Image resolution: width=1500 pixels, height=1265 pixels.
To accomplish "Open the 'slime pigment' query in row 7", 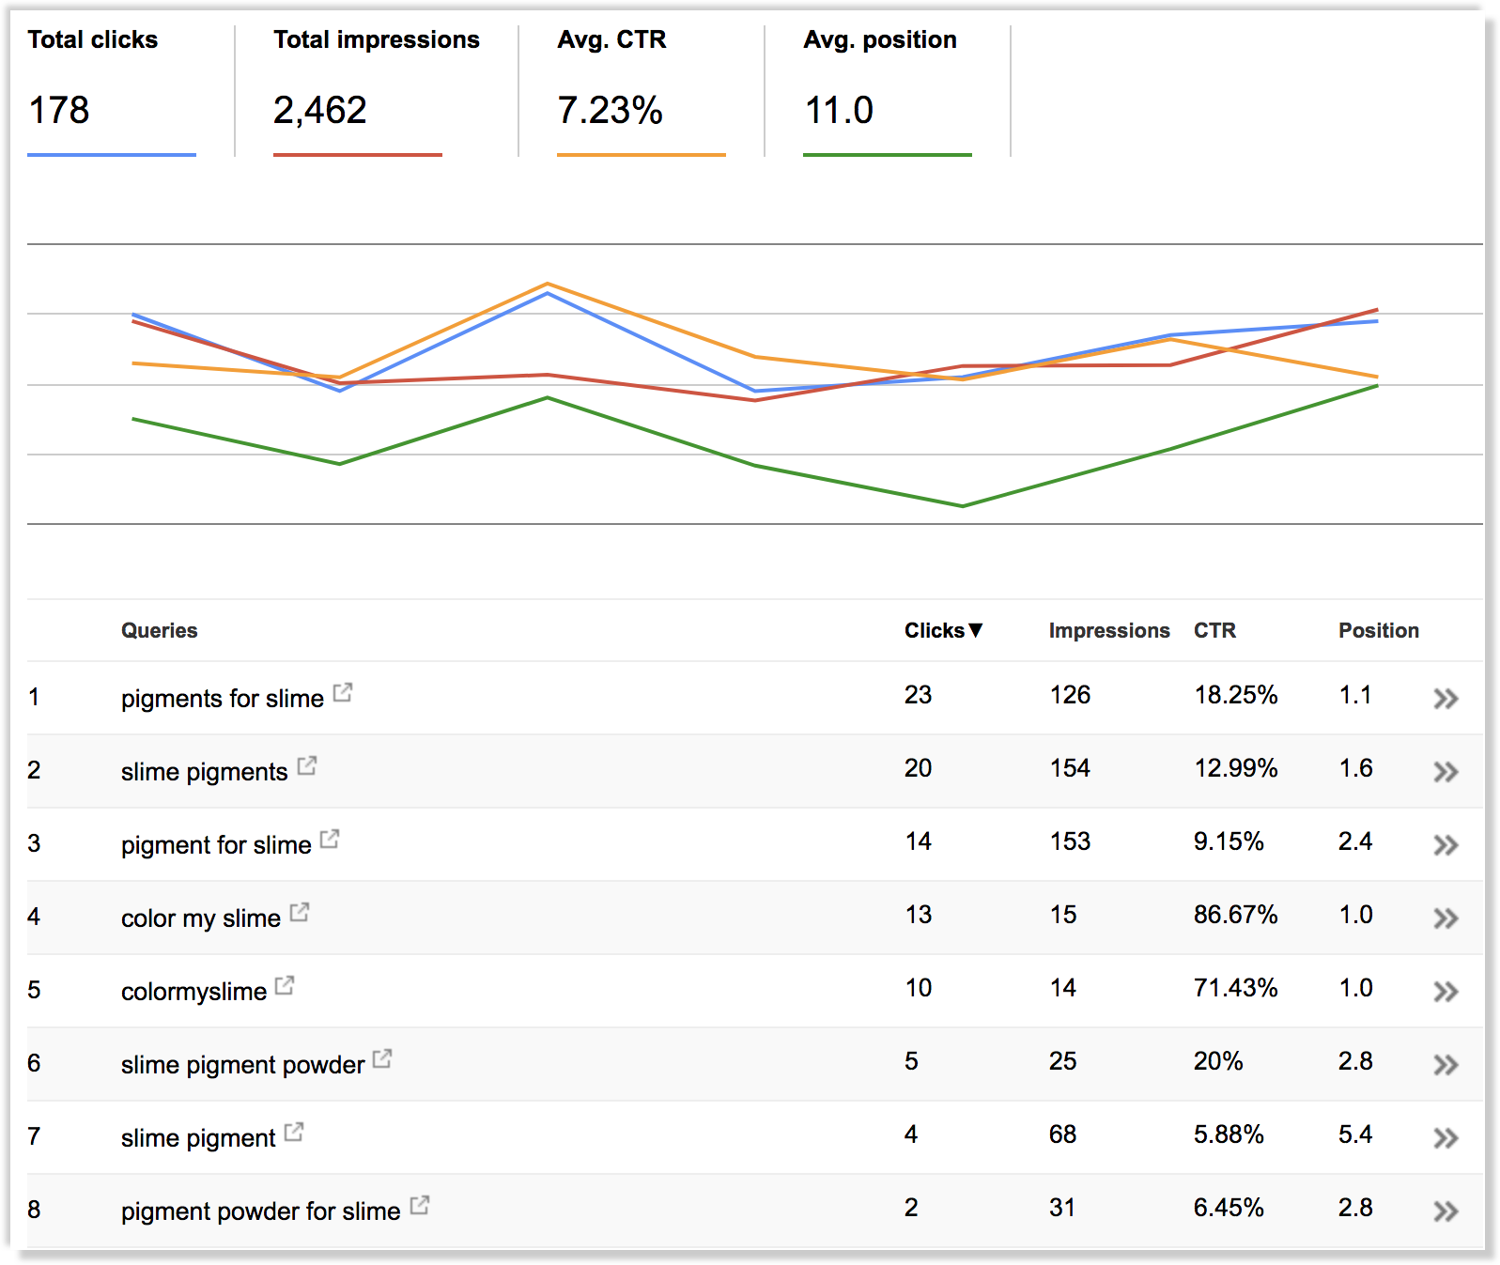I will click(198, 1138).
